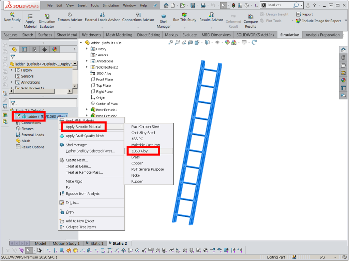The width and height of the screenshot is (349, 261).
Task: Open Connections Advisor
Action: point(138,17)
